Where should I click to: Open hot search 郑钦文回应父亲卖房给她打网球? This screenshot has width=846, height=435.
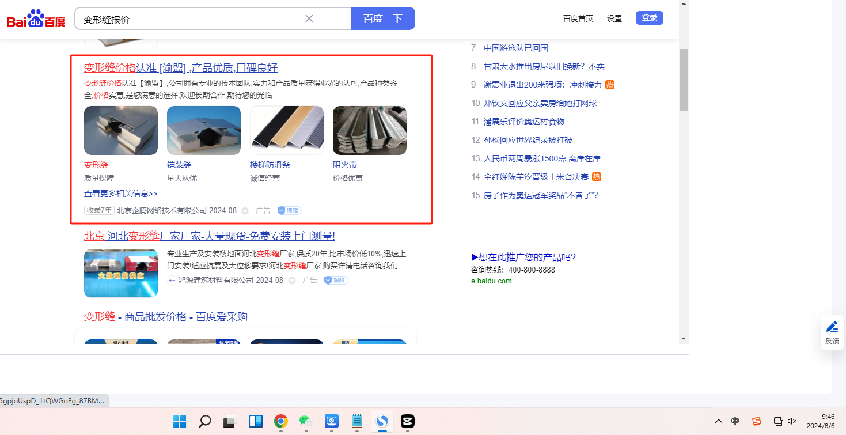pyautogui.click(x=540, y=103)
